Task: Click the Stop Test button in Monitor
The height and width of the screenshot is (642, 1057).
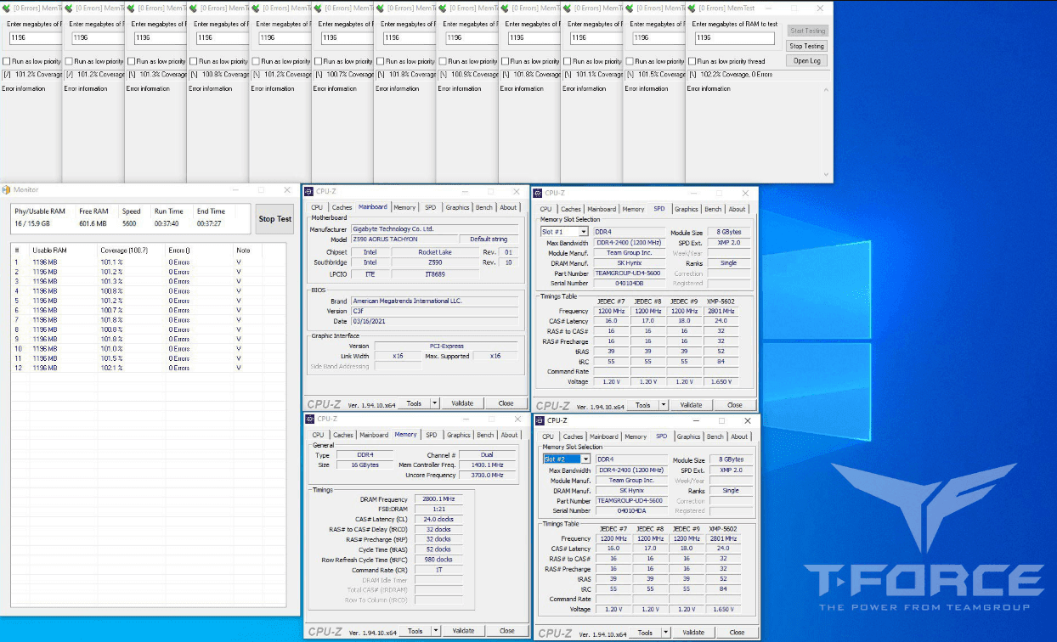Action: 274,219
